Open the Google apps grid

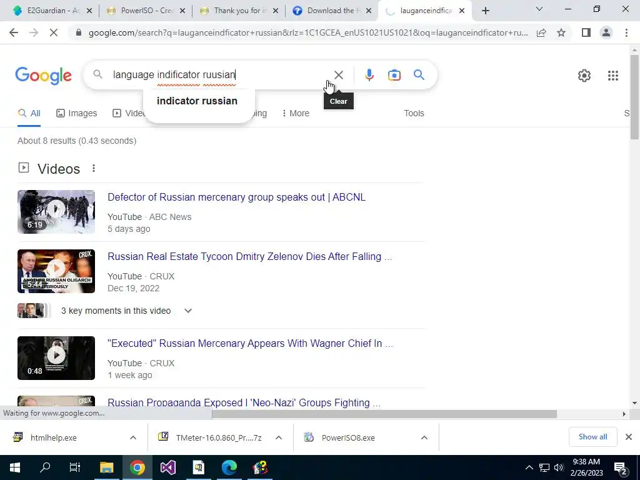pyautogui.click(x=612, y=76)
